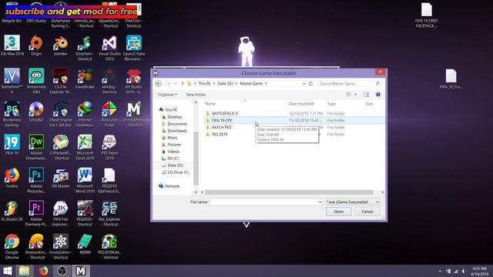Select Pictures in navigation pane

pos(171,145)
